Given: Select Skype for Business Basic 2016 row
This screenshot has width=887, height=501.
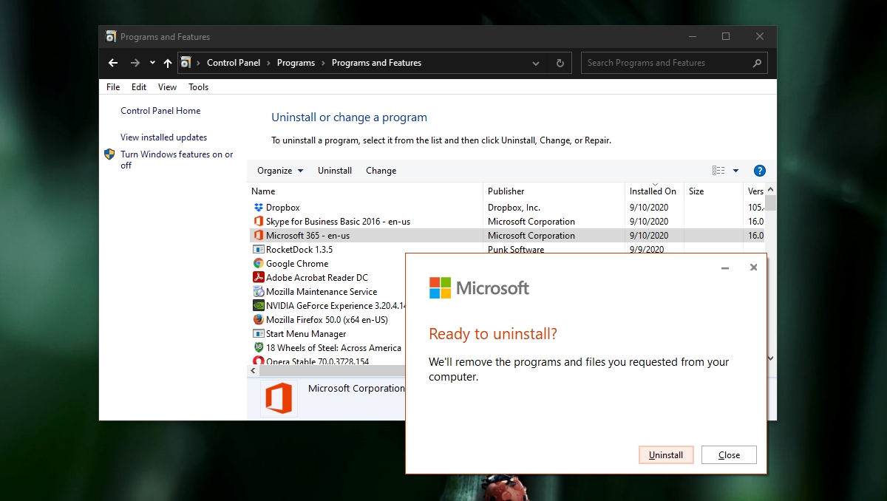Looking at the screenshot, I should pyautogui.click(x=506, y=222).
